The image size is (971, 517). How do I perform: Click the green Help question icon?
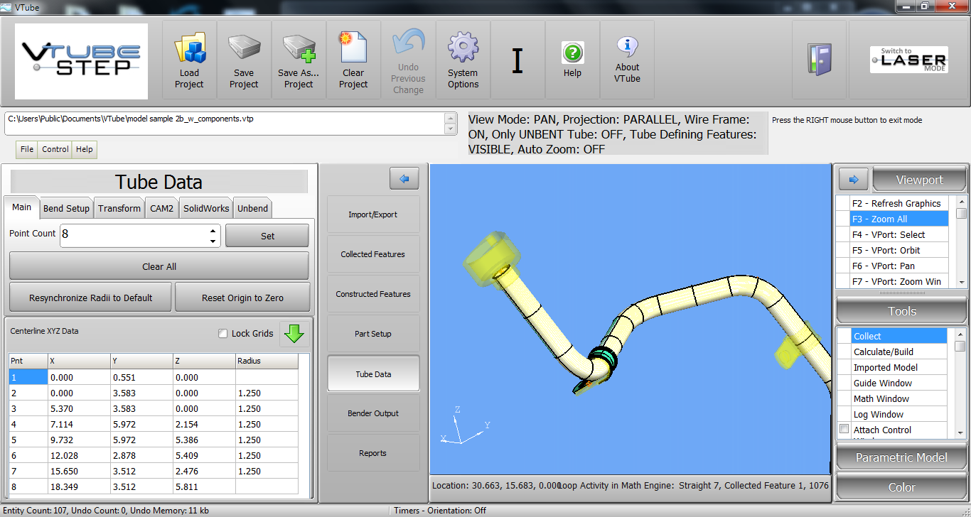pos(572,53)
